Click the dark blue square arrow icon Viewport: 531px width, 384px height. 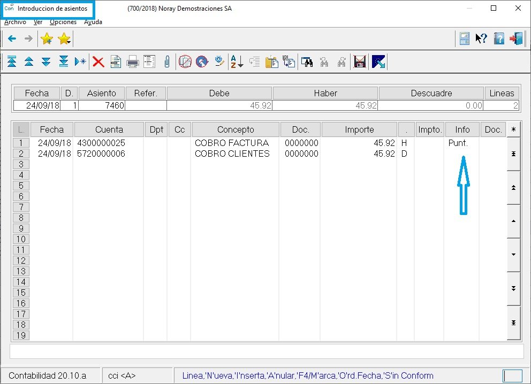point(378,62)
